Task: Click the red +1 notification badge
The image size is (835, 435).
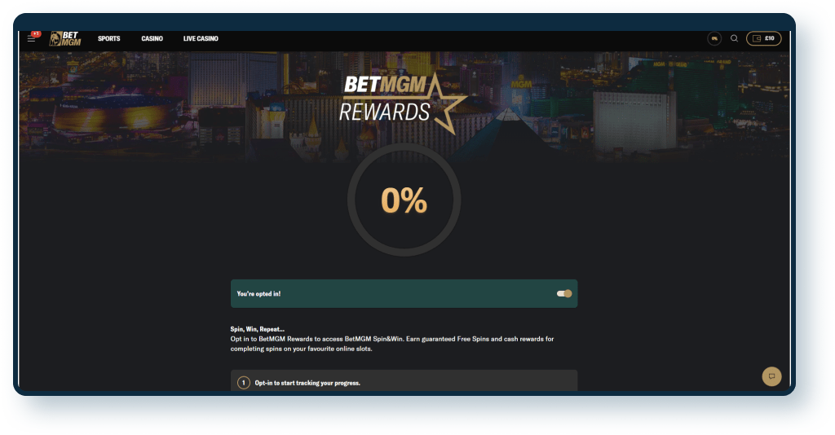Action: tap(36, 33)
